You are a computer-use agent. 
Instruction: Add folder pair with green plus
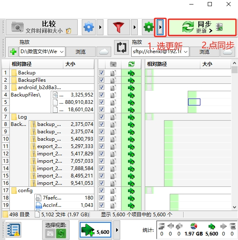pyautogui.click(x=13, y=52)
